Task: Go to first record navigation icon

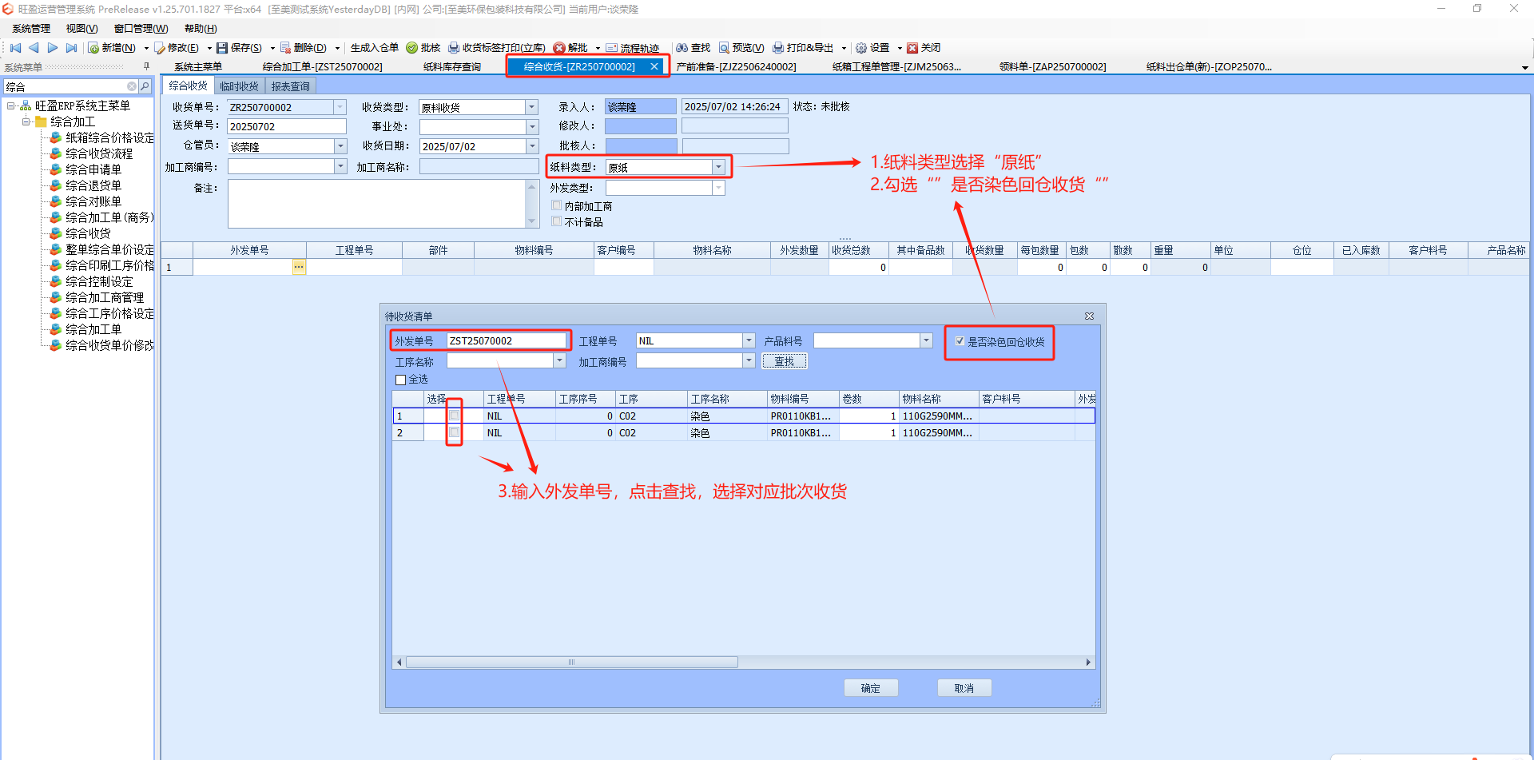Action: tap(15, 48)
